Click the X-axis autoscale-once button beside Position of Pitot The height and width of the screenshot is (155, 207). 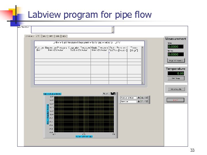point(142,97)
